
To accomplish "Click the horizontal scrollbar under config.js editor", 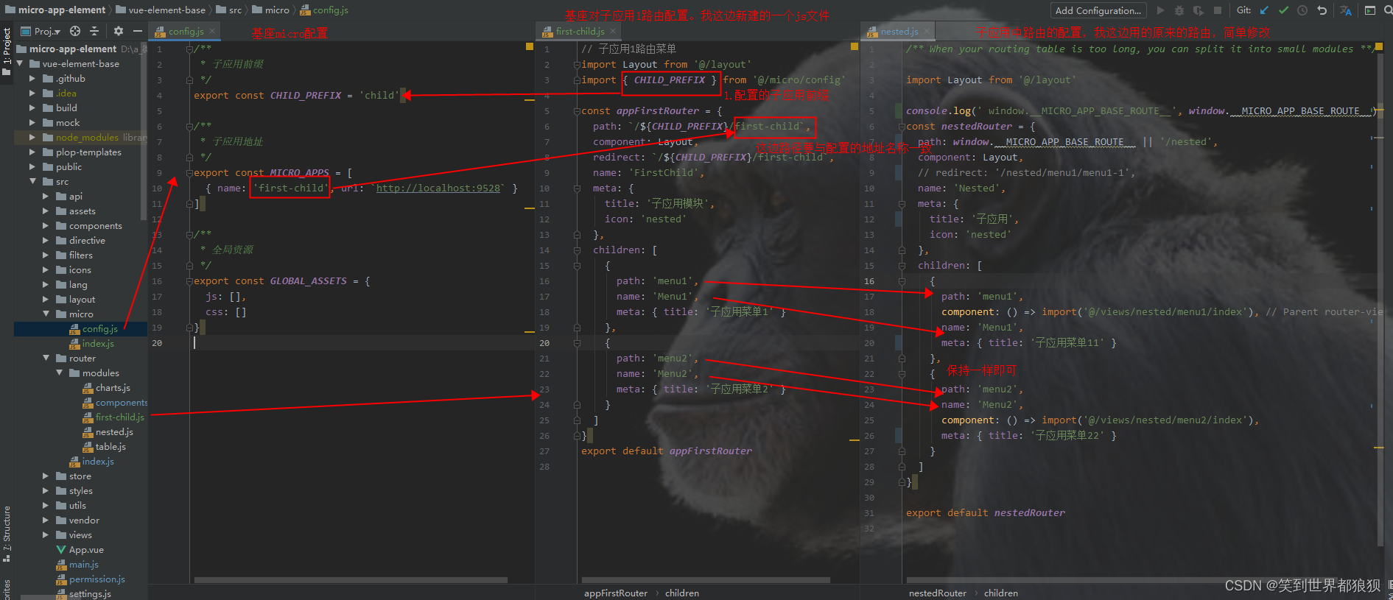I will click(351, 580).
